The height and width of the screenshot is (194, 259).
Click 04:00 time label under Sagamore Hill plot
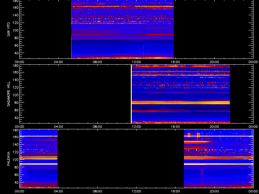coord(59,127)
